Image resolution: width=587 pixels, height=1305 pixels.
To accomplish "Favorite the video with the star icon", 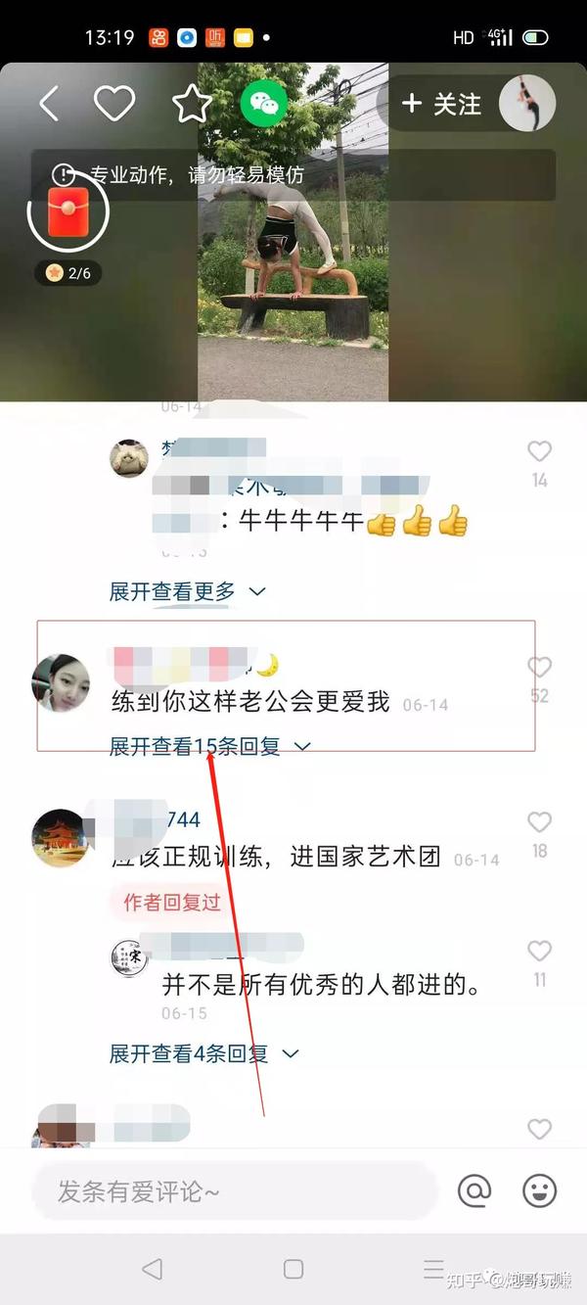I will (192, 103).
